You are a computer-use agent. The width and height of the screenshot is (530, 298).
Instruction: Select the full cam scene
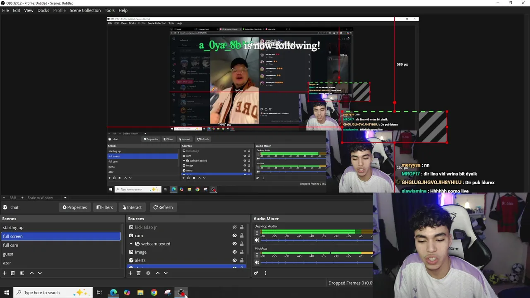61,245
